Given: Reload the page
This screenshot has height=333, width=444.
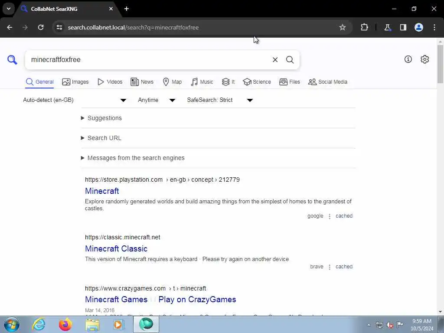Looking at the screenshot, I should tap(41, 27).
